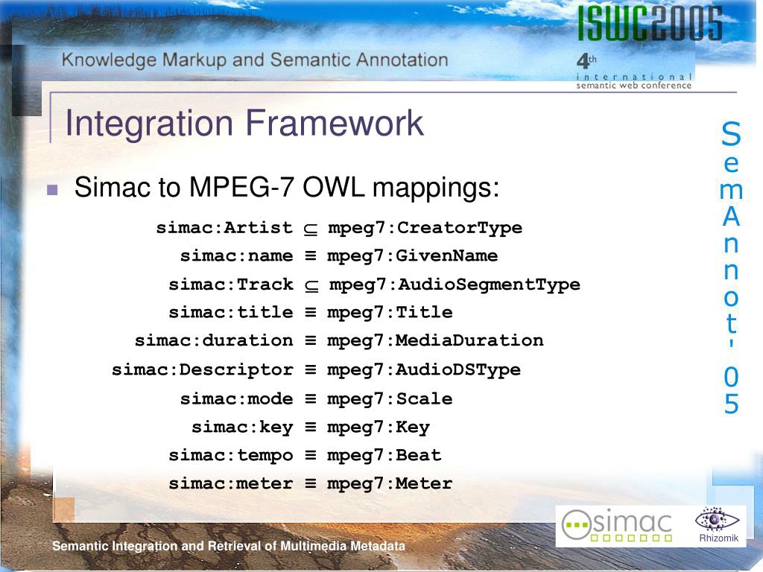Click the Knowledge Markup and Semantic Annotation header
The image size is (763, 572).
[255, 60]
